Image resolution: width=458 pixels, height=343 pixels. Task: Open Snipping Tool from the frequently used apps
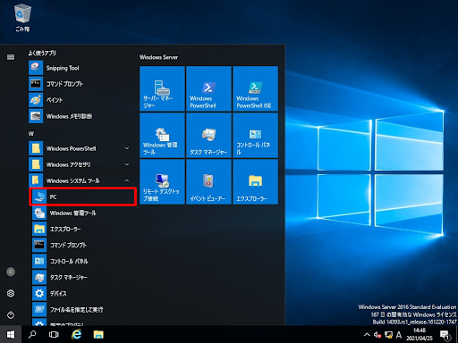point(81,68)
